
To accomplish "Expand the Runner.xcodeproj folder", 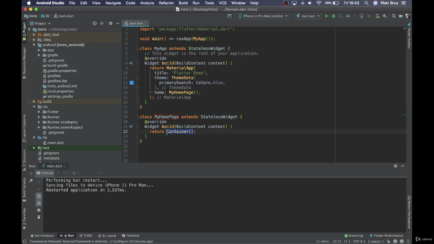I will (x=39, y=122).
